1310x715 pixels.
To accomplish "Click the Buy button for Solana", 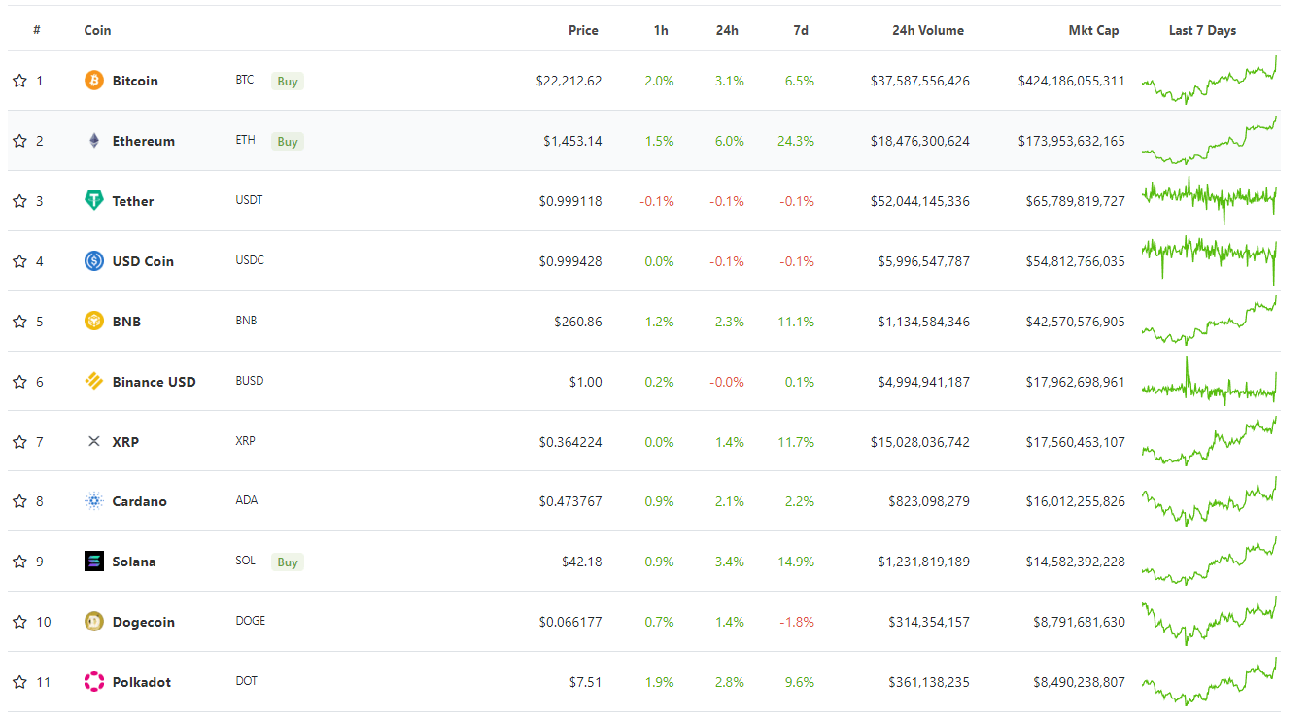I will [x=288, y=562].
